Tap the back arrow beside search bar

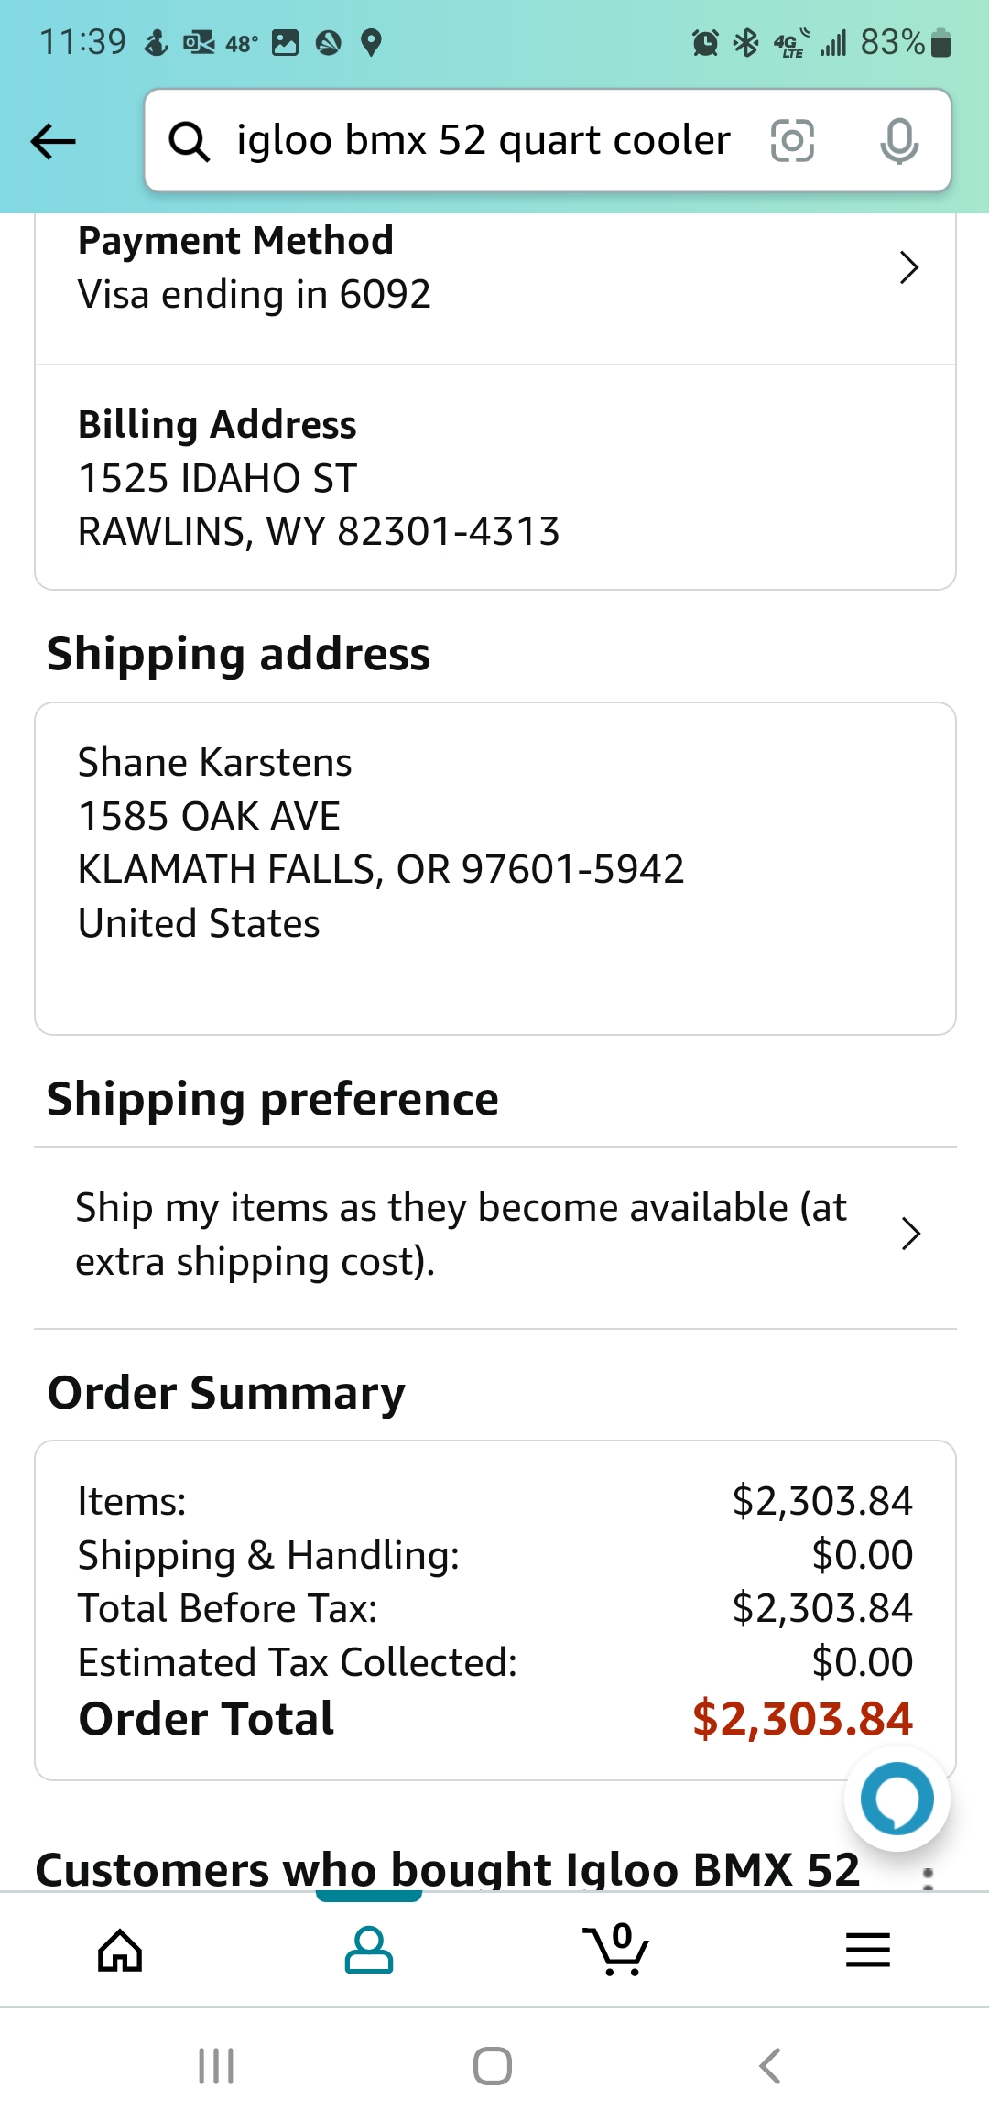[x=53, y=142]
